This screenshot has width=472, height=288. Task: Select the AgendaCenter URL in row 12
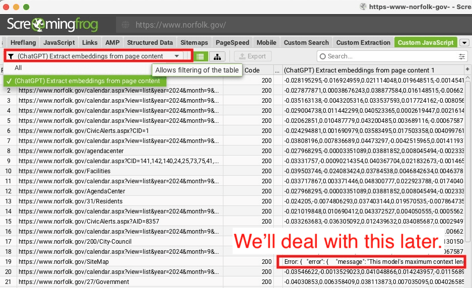click(x=120, y=191)
